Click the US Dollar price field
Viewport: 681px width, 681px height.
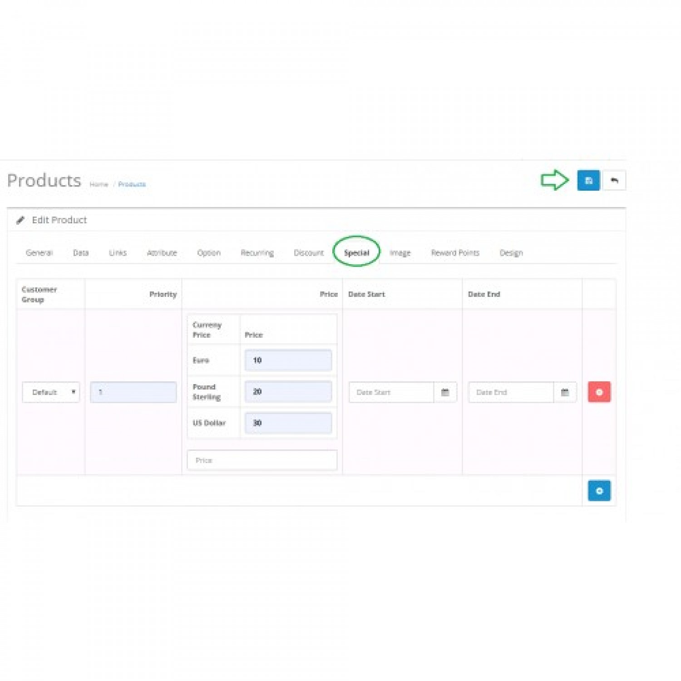[288, 423]
